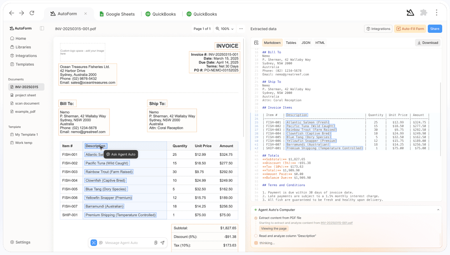Select the INV-20250315 document
The height and width of the screenshot is (255, 450).
pyautogui.click(x=26, y=87)
